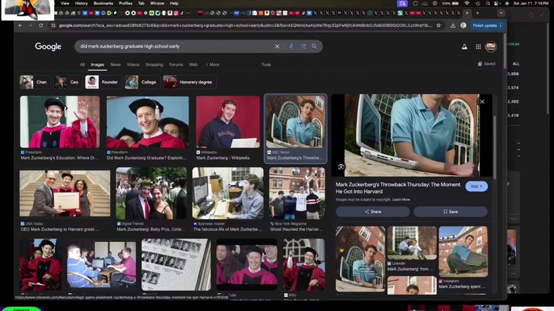Open the LinkedIn related image thumbnail
The image size is (554, 311).
point(412,243)
